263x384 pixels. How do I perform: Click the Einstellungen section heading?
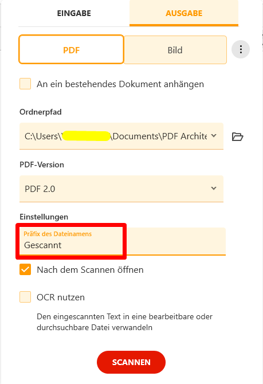click(x=44, y=217)
